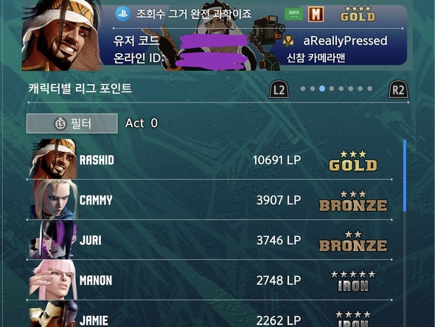Select the first page indicator dot
Viewport: 435px width, 327px height.
point(303,89)
